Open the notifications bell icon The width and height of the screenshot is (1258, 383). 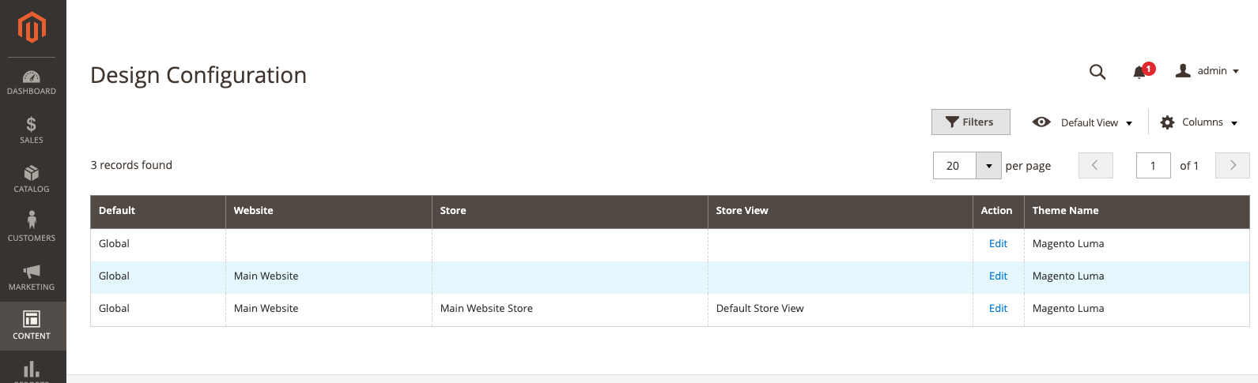1139,72
